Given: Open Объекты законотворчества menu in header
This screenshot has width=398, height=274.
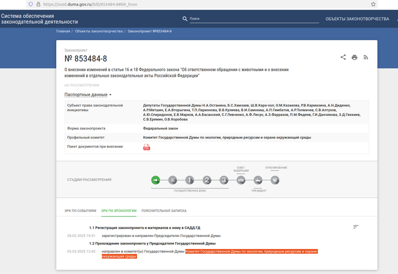Looking at the screenshot, I should [x=357, y=19].
